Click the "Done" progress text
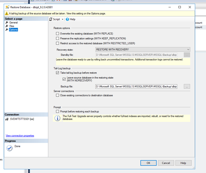The width and height of the screenshot is (206, 173). tap(17, 146)
